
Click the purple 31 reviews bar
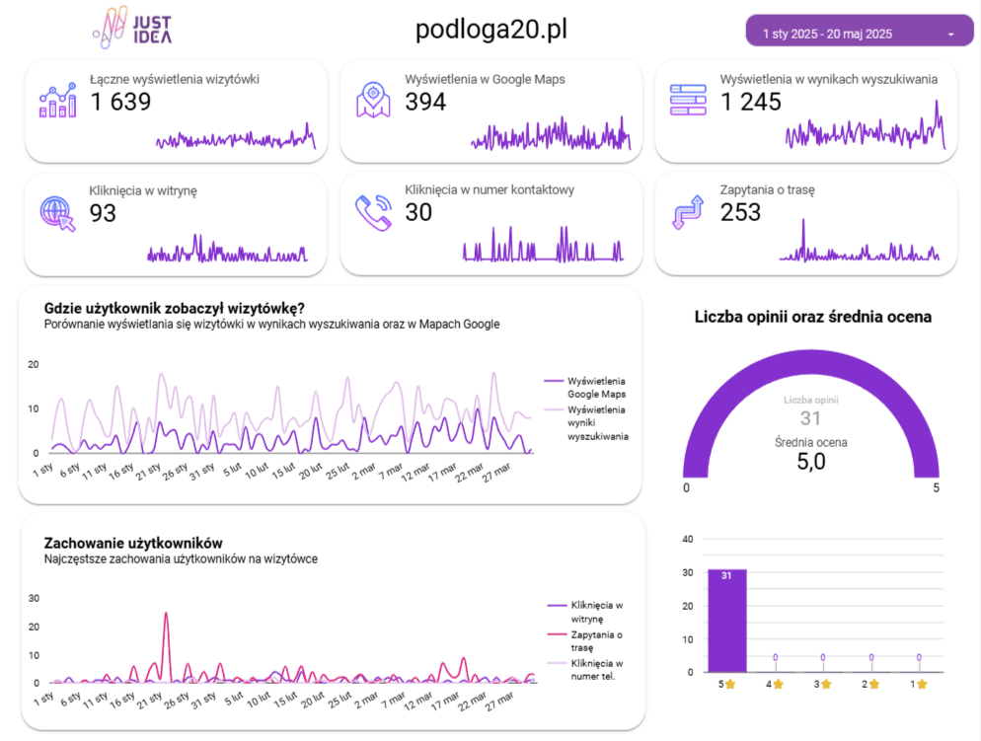[x=727, y=621]
